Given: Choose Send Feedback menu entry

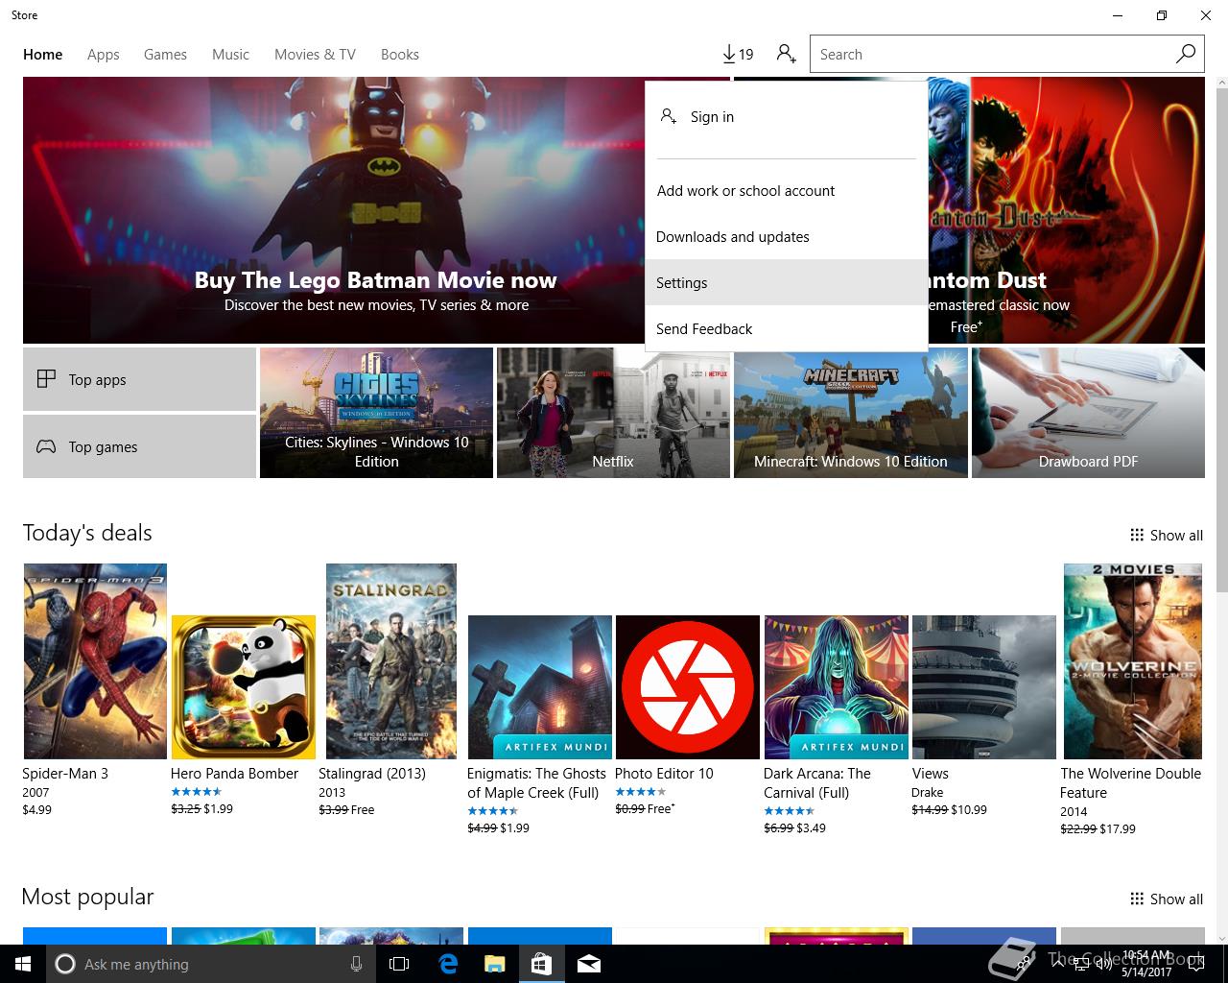Looking at the screenshot, I should click(787, 328).
